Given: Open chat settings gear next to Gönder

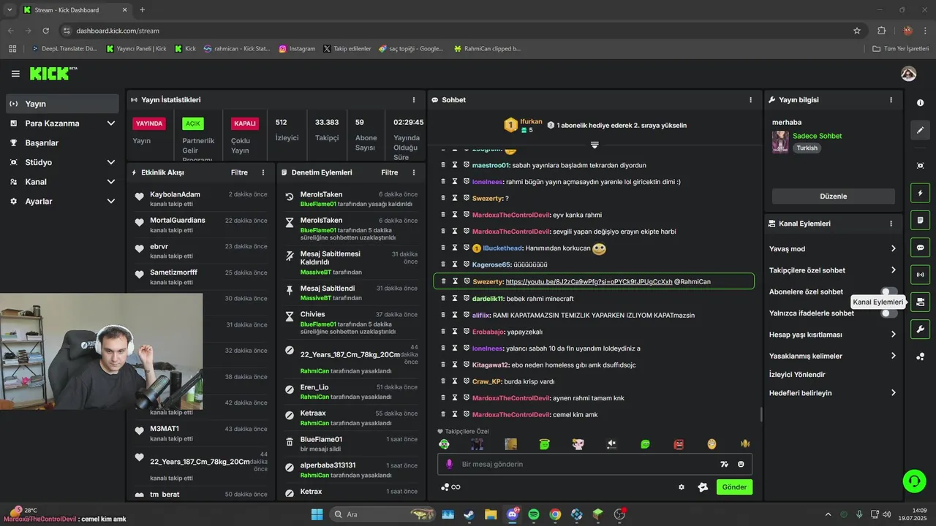Looking at the screenshot, I should [682, 487].
